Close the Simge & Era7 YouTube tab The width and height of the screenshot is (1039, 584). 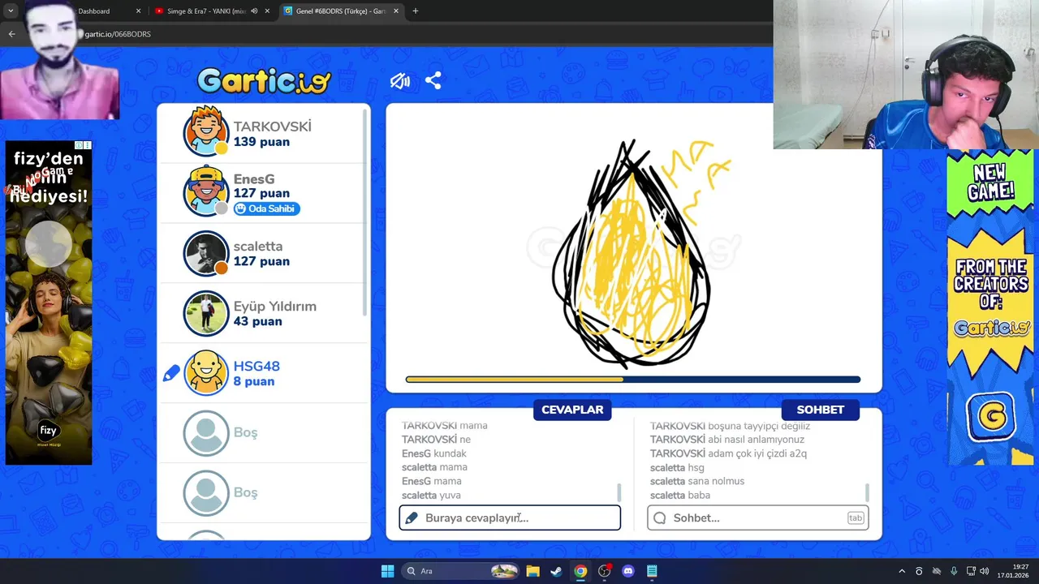coord(267,11)
